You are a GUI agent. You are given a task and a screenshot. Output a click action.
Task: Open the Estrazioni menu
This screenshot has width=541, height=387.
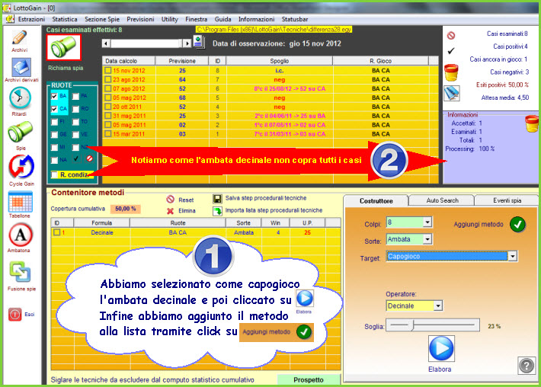tap(31, 19)
